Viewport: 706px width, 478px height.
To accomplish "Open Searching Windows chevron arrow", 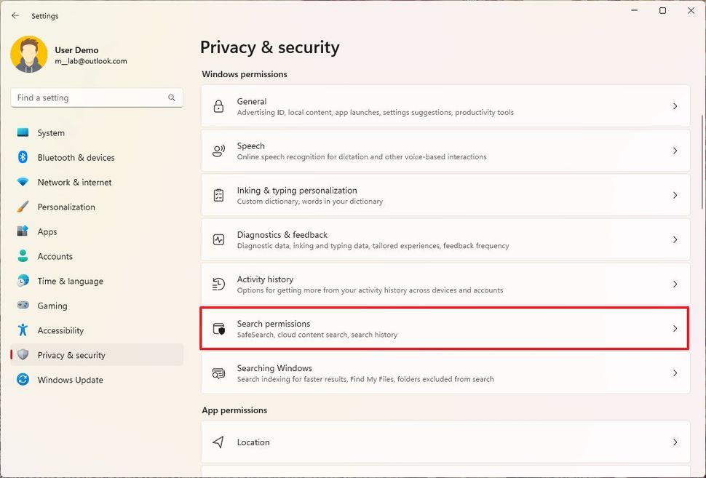I will click(675, 373).
